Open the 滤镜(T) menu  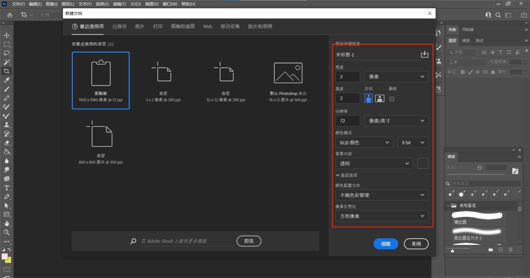point(119,4)
